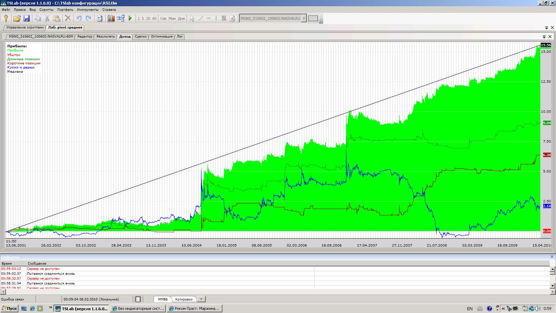
Task: Click the Undo arrow icon
Action: pyautogui.click(x=79, y=18)
